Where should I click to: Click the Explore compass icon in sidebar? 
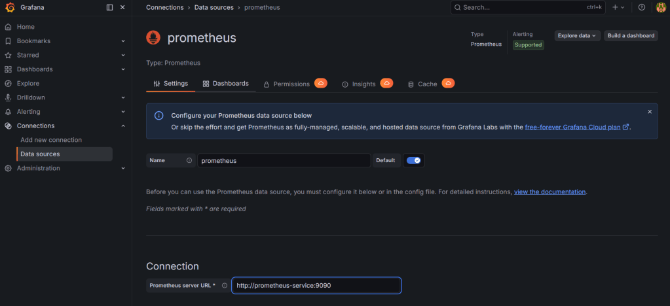click(x=8, y=84)
